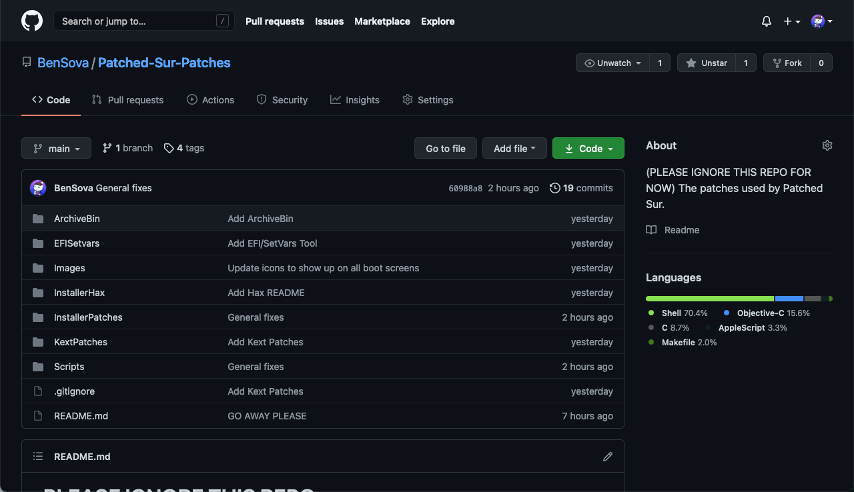Click the .gitignore file icon
Image resolution: width=854 pixels, height=492 pixels.
click(x=38, y=391)
